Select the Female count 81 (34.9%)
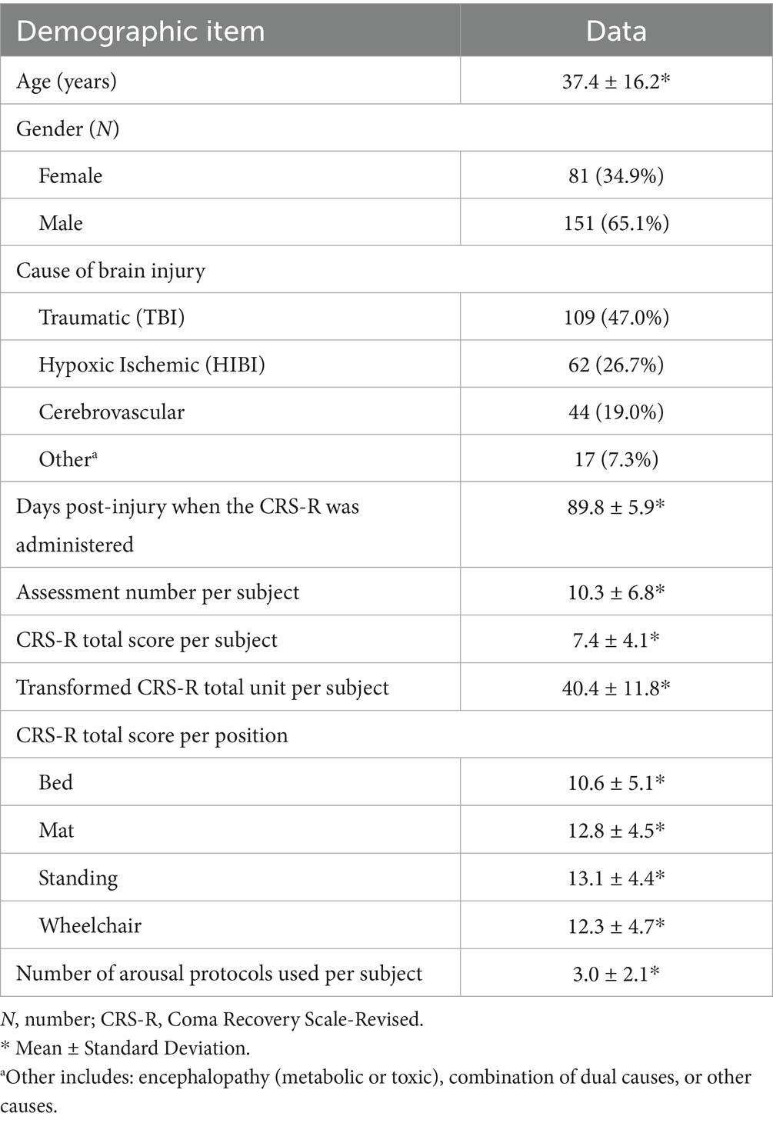 click(x=616, y=176)
